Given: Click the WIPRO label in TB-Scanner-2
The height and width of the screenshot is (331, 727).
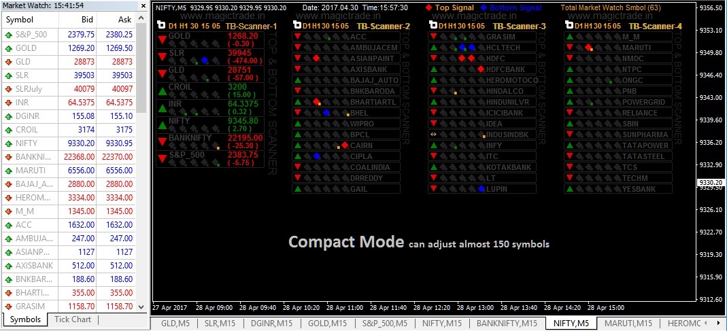Looking at the screenshot, I should (x=360, y=124).
